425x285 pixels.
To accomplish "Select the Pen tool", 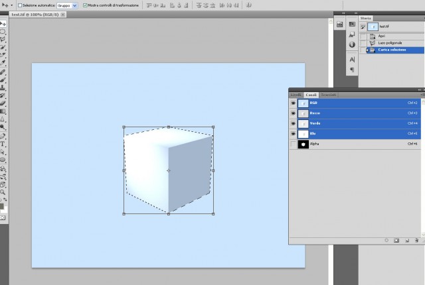I will tap(3, 136).
